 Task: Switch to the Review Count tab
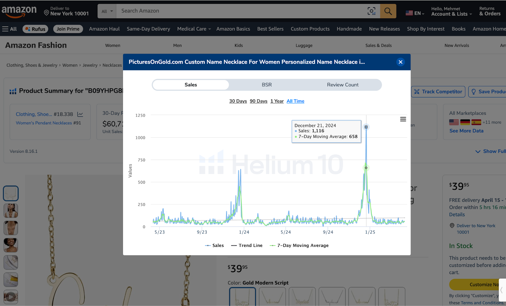pyautogui.click(x=343, y=85)
